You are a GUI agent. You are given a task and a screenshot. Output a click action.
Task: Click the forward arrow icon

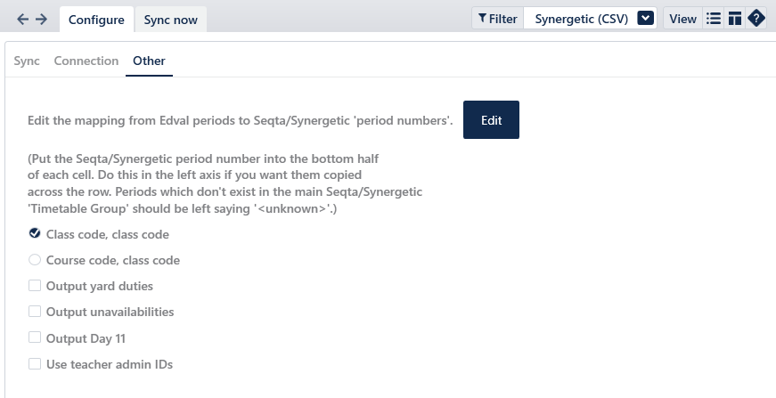41,19
